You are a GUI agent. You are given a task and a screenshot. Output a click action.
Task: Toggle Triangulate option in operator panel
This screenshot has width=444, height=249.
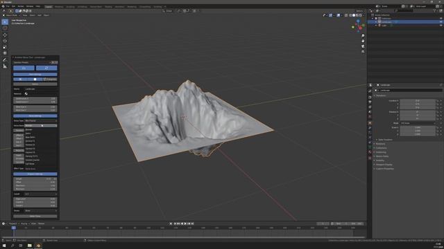(x=50, y=80)
